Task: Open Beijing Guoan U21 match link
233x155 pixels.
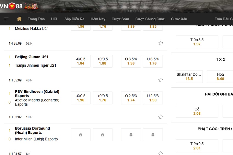Action: [x=32, y=57]
